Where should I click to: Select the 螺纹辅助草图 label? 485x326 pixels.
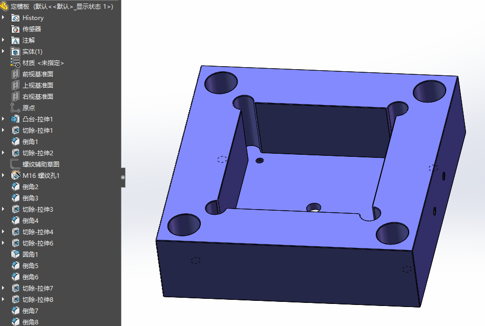point(41,165)
